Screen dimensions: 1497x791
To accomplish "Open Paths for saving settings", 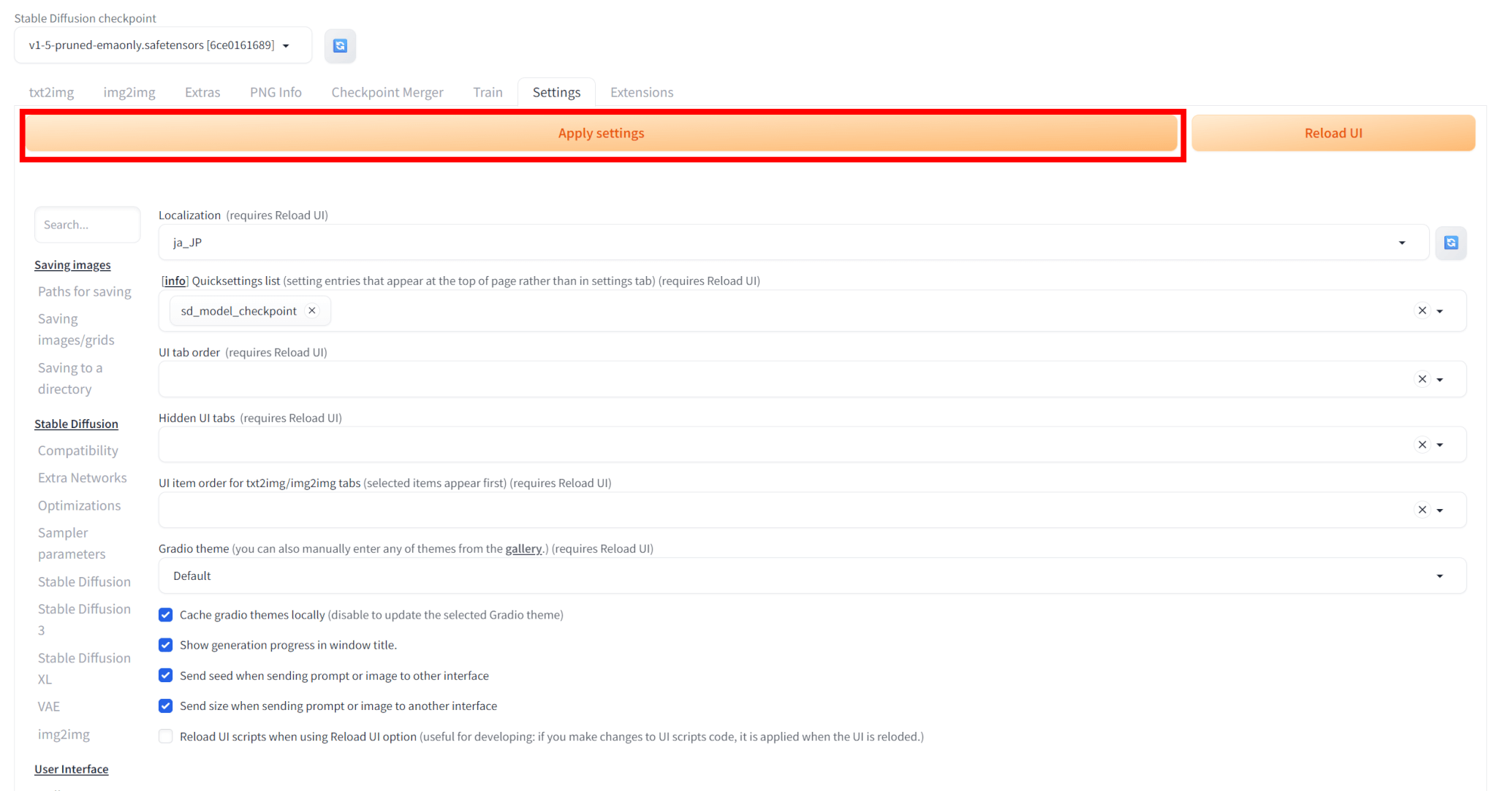I will click(85, 291).
